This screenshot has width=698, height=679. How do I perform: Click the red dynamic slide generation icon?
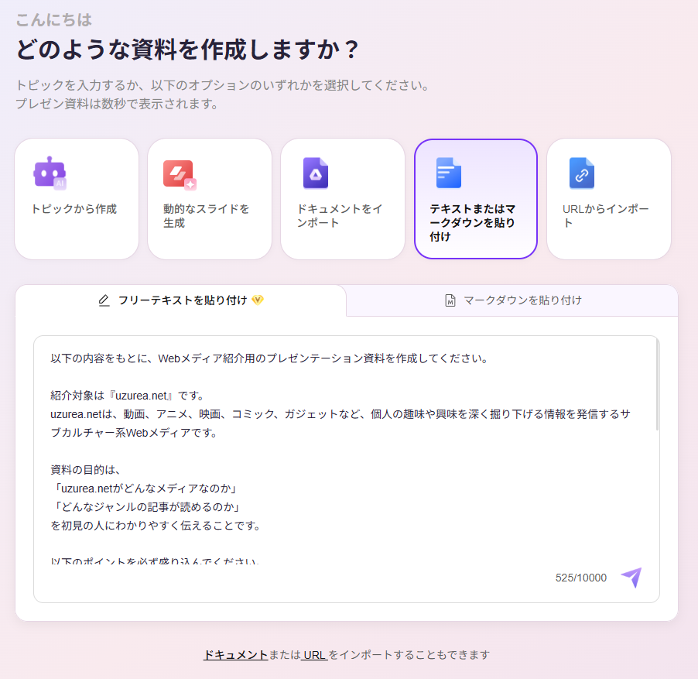click(180, 174)
